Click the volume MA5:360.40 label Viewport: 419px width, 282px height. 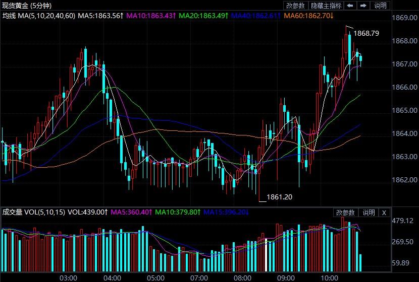[131, 212]
